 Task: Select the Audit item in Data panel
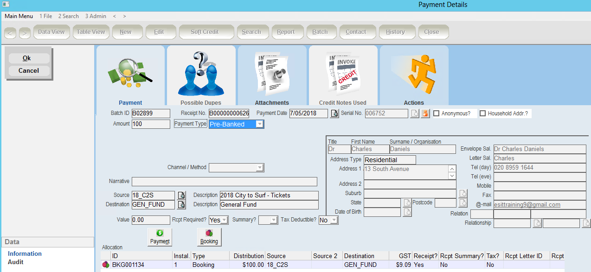16,262
